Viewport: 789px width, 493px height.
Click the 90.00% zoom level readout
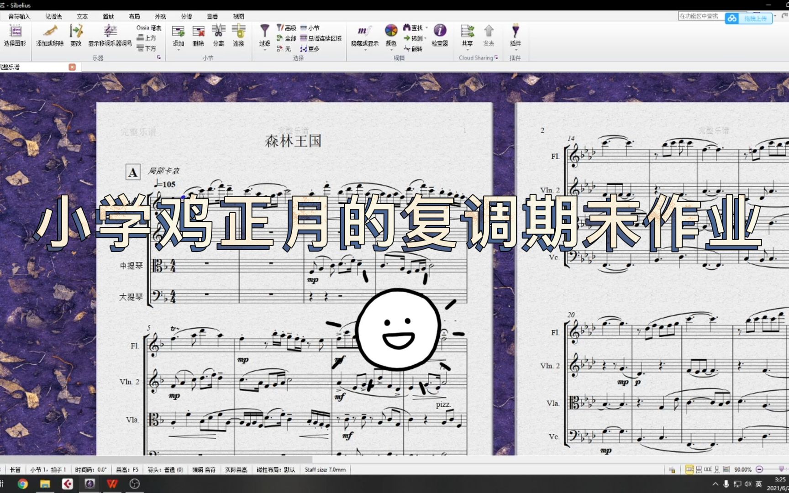coord(743,469)
